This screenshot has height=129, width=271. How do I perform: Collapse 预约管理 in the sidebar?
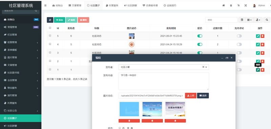click(21, 95)
